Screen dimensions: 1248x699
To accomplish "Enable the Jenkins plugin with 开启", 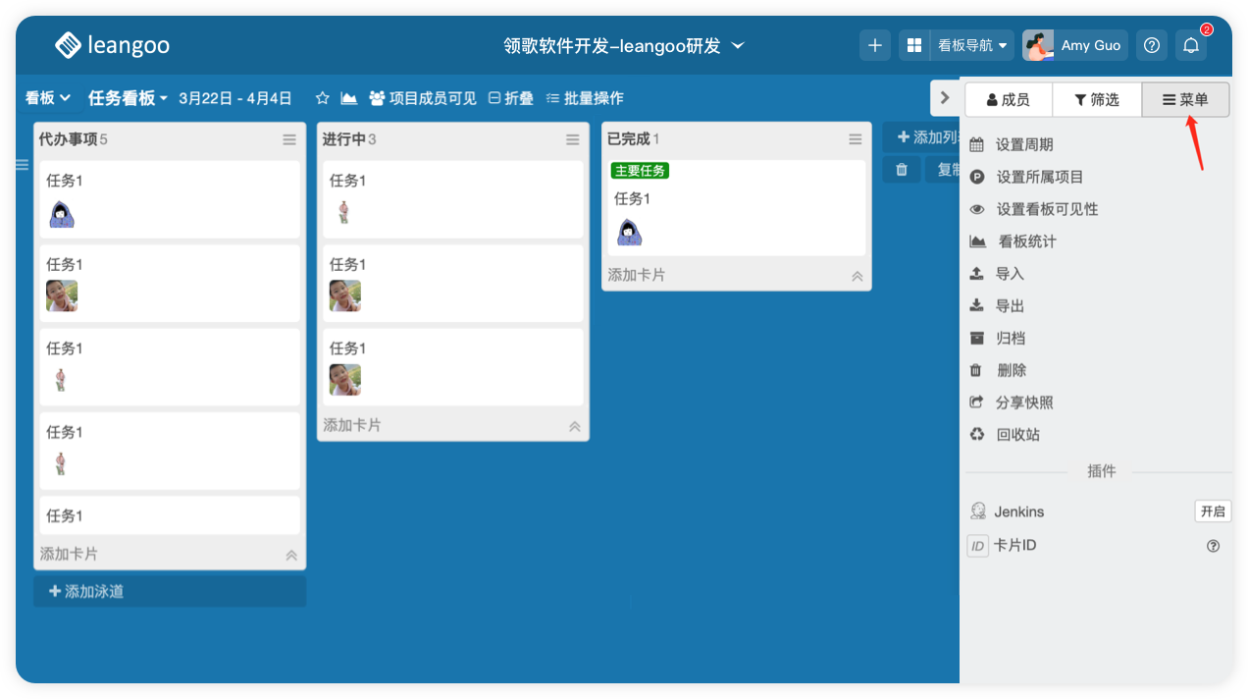I will (x=1212, y=511).
